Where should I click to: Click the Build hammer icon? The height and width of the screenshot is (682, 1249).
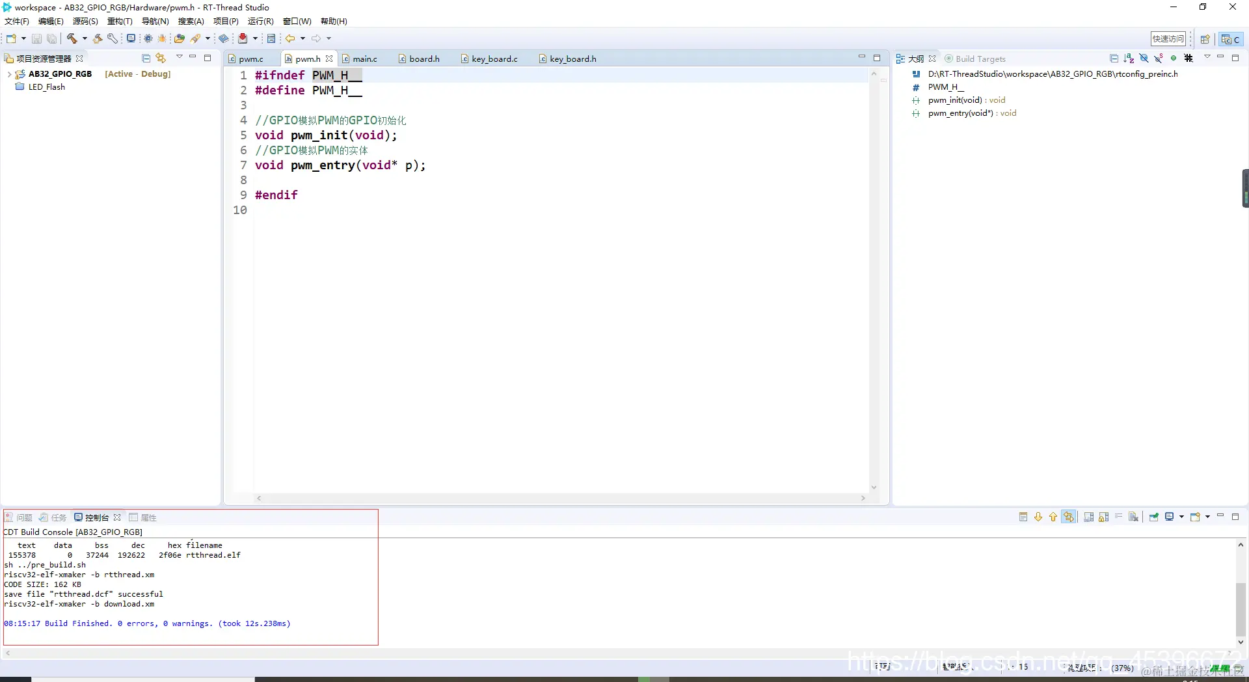[72, 39]
